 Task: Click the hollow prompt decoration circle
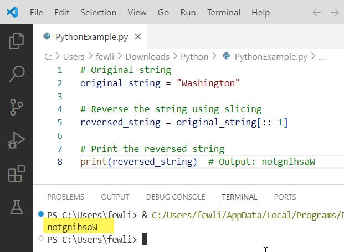coord(41,238)
